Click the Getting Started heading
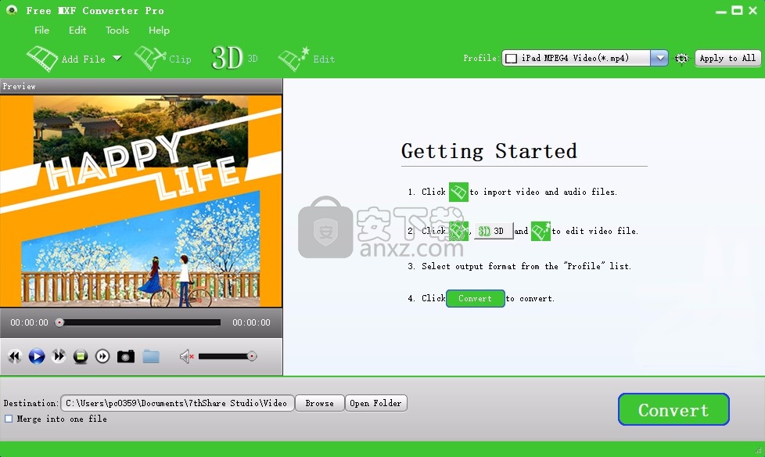 (489, 151)
